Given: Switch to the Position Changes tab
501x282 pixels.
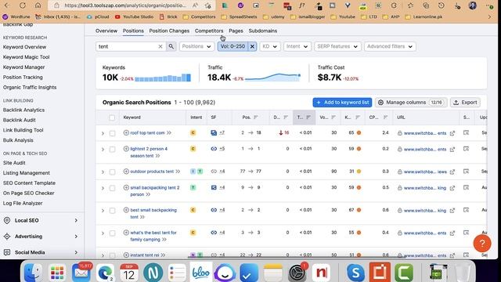Looking at the screenshot, I should pyautogui.click(x=169, y=31).
